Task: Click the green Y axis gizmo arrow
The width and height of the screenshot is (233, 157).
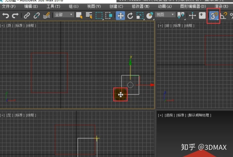Action: (x=130, y=62)
